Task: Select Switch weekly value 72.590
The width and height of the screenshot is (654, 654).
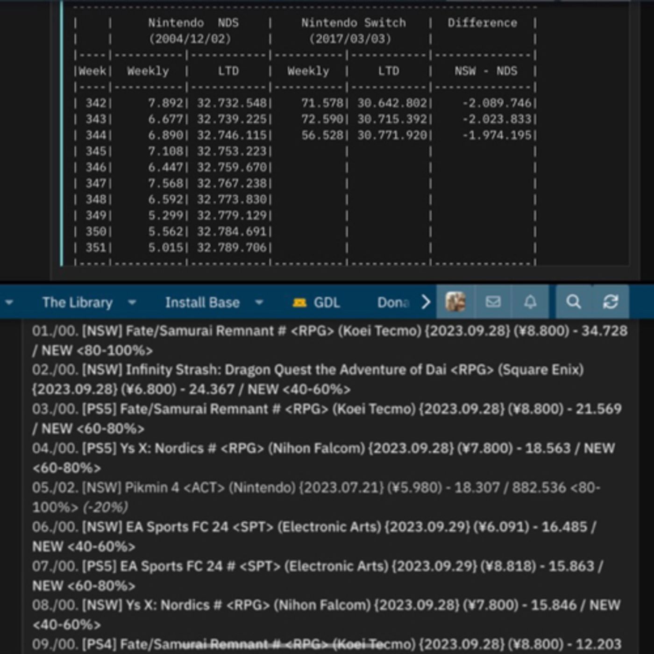Action: pyautogui.click(x=322, y=119)
